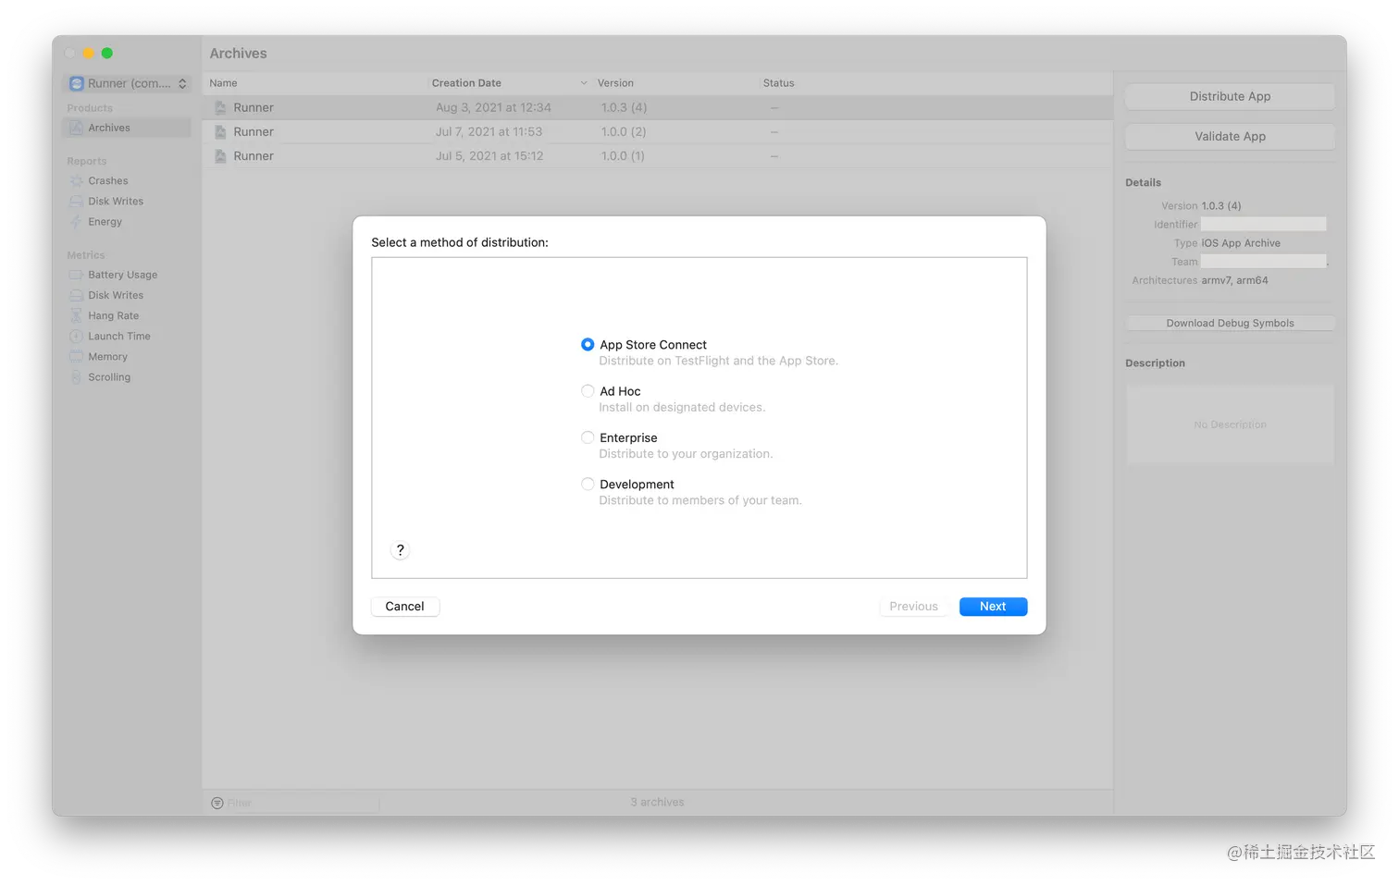Open Battery Usage metrics
The image size is (1399, 885).
[122, 275]
